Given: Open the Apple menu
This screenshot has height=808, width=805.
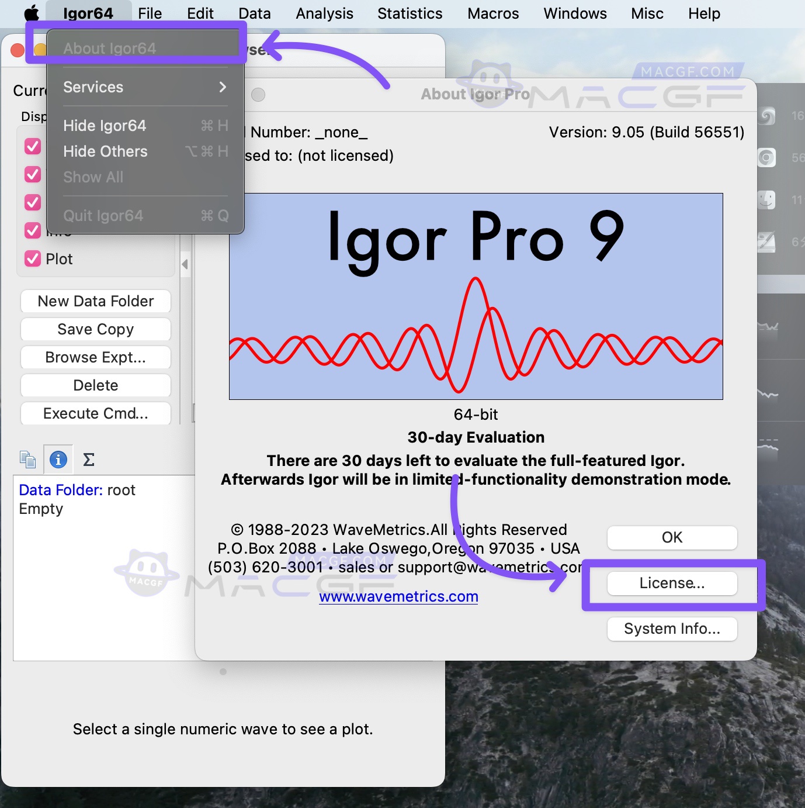Looking at the screenshot, I should point(32,13).
